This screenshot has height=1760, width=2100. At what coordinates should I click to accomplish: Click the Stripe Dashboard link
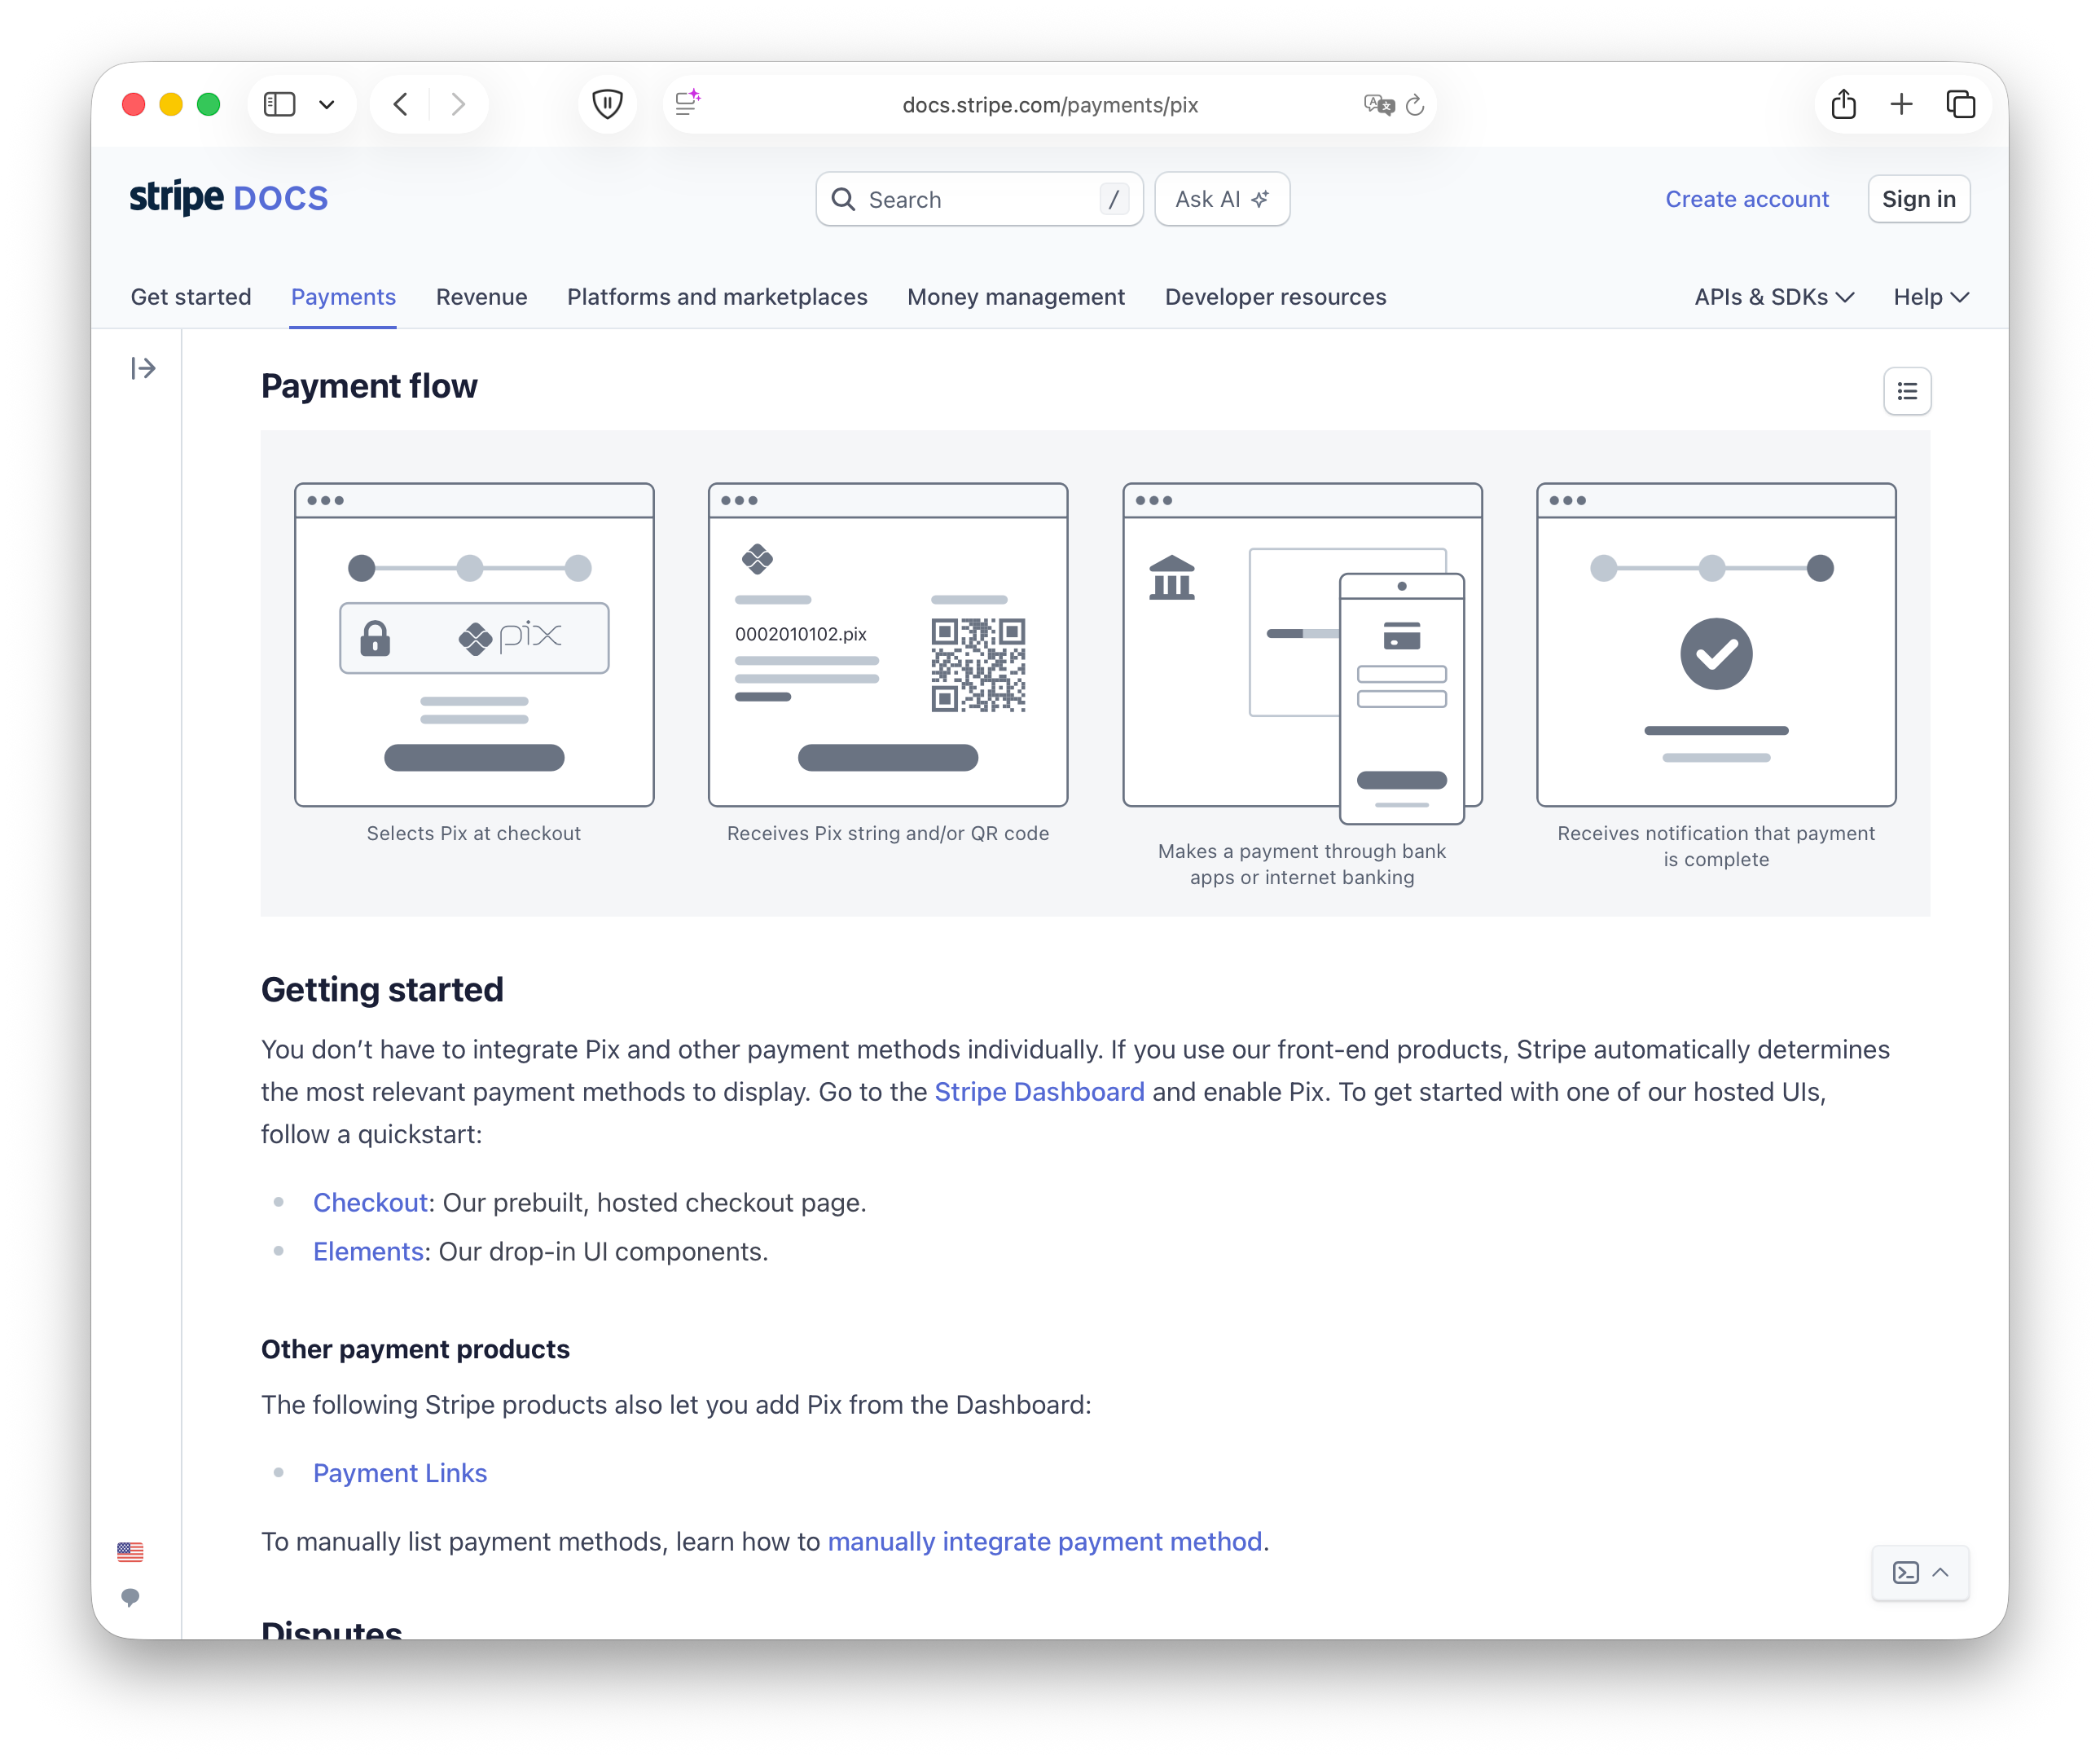(1039, 1092)
